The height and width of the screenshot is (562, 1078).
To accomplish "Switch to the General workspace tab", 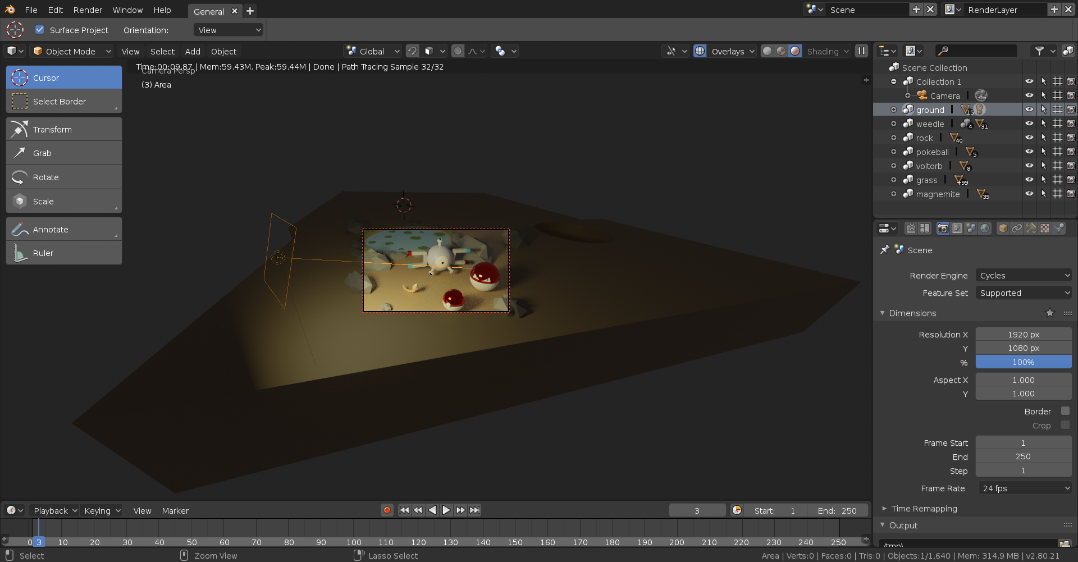I will [x=209, y=11].
